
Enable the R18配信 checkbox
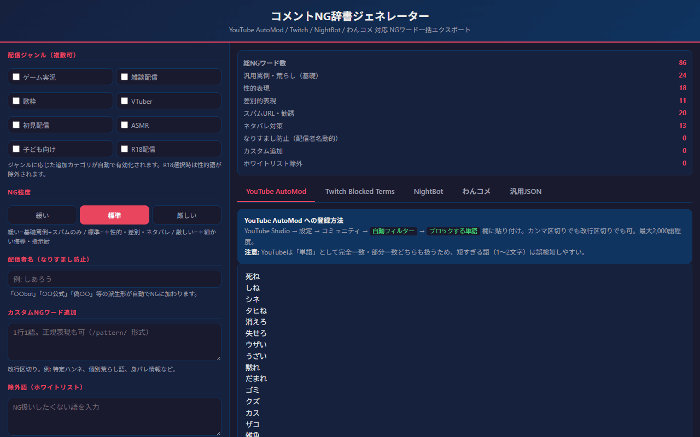click(125, 149)
